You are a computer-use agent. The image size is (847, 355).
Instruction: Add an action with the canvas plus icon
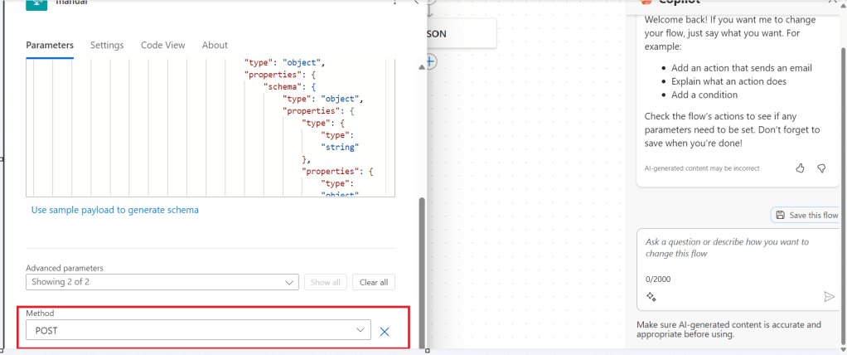(x=430, y=61)
